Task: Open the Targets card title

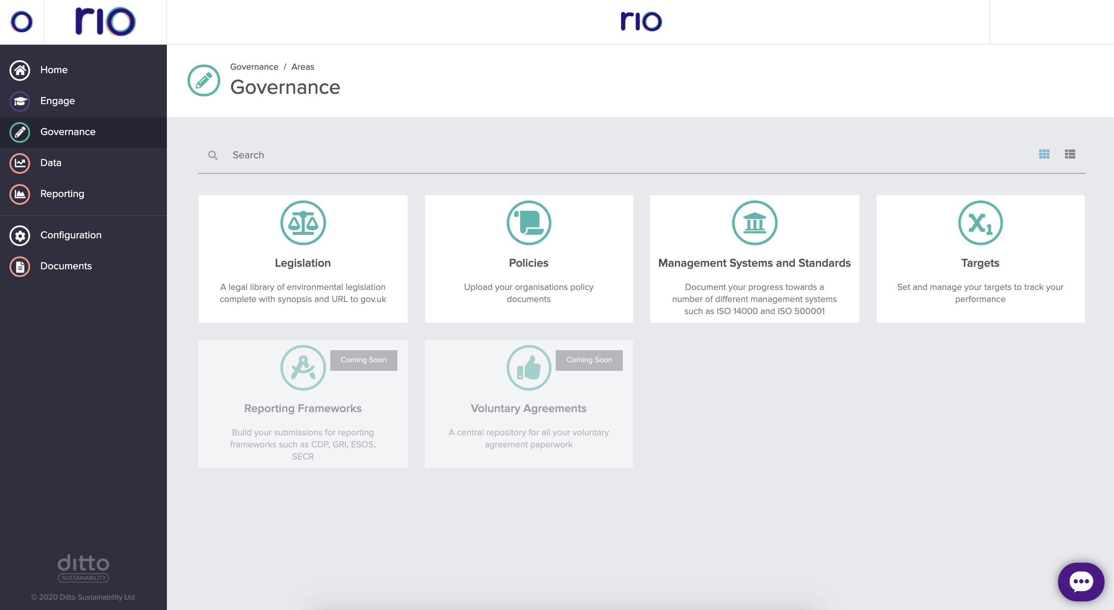Action: pyautogui.click(x=980, y=263)
